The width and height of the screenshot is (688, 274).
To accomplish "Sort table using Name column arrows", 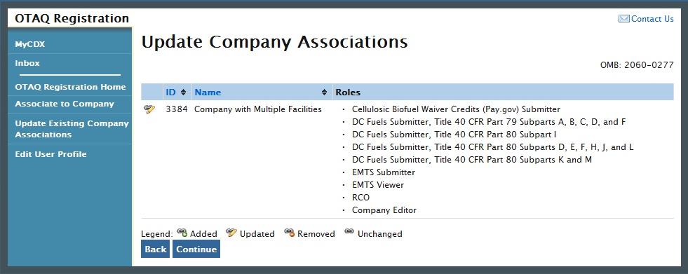I will 324,93.
